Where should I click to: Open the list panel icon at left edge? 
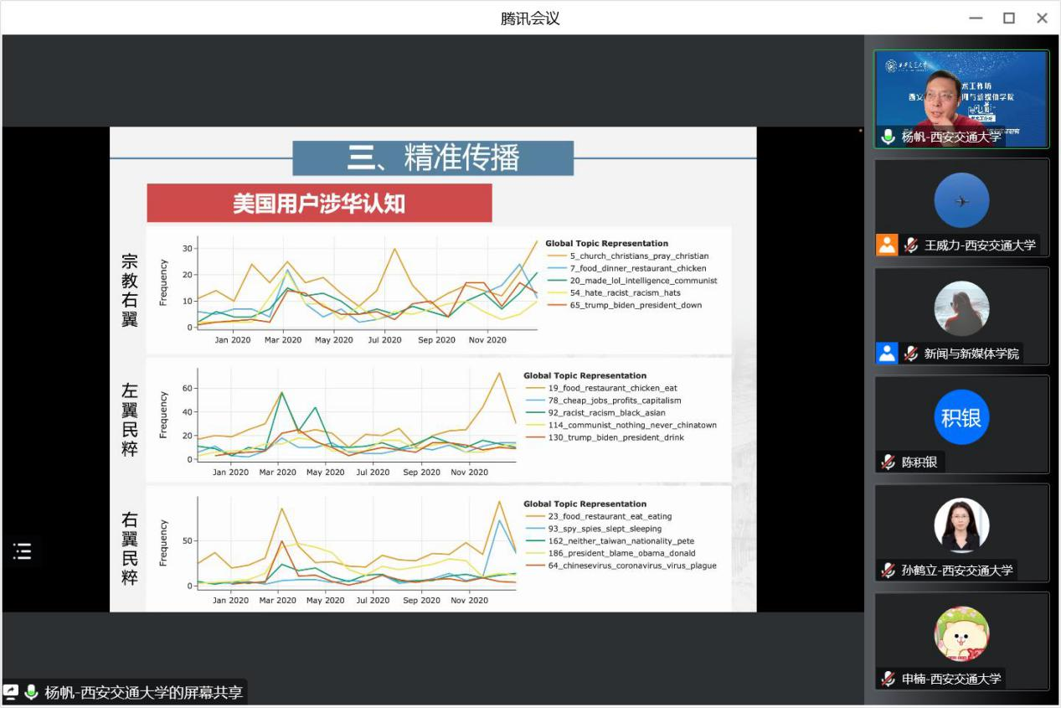22,551
